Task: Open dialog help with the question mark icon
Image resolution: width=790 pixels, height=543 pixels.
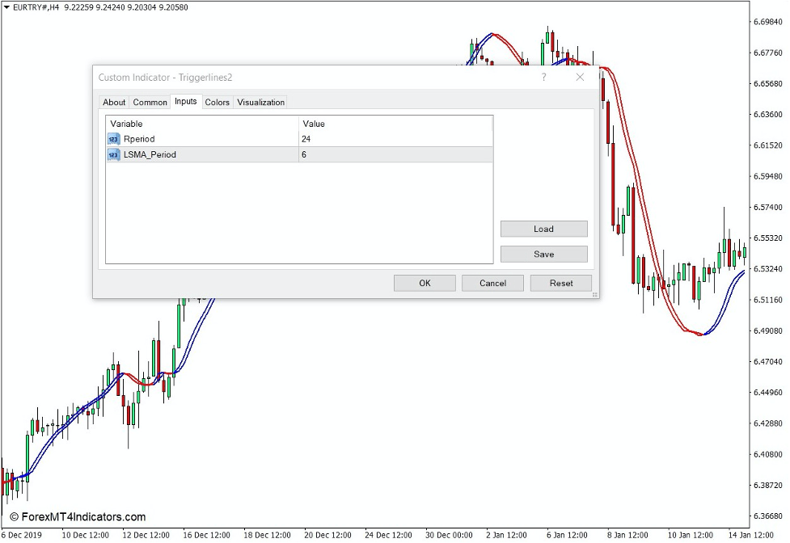Action: click(x=543, y=77)
